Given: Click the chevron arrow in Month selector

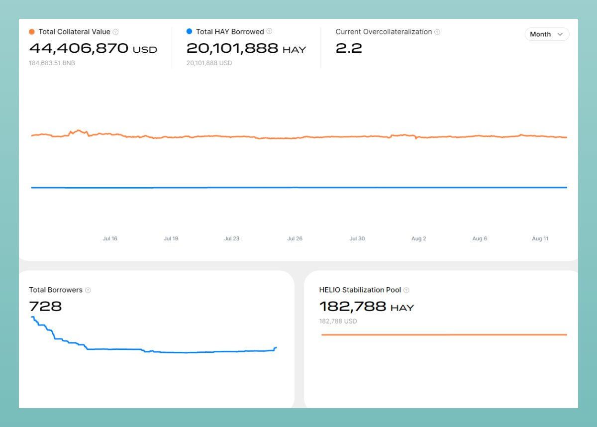Looking at the screenshot, I should point(560,34).
